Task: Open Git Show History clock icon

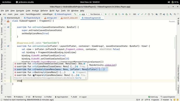Action: pyautogui.click(x=149, y=14)
